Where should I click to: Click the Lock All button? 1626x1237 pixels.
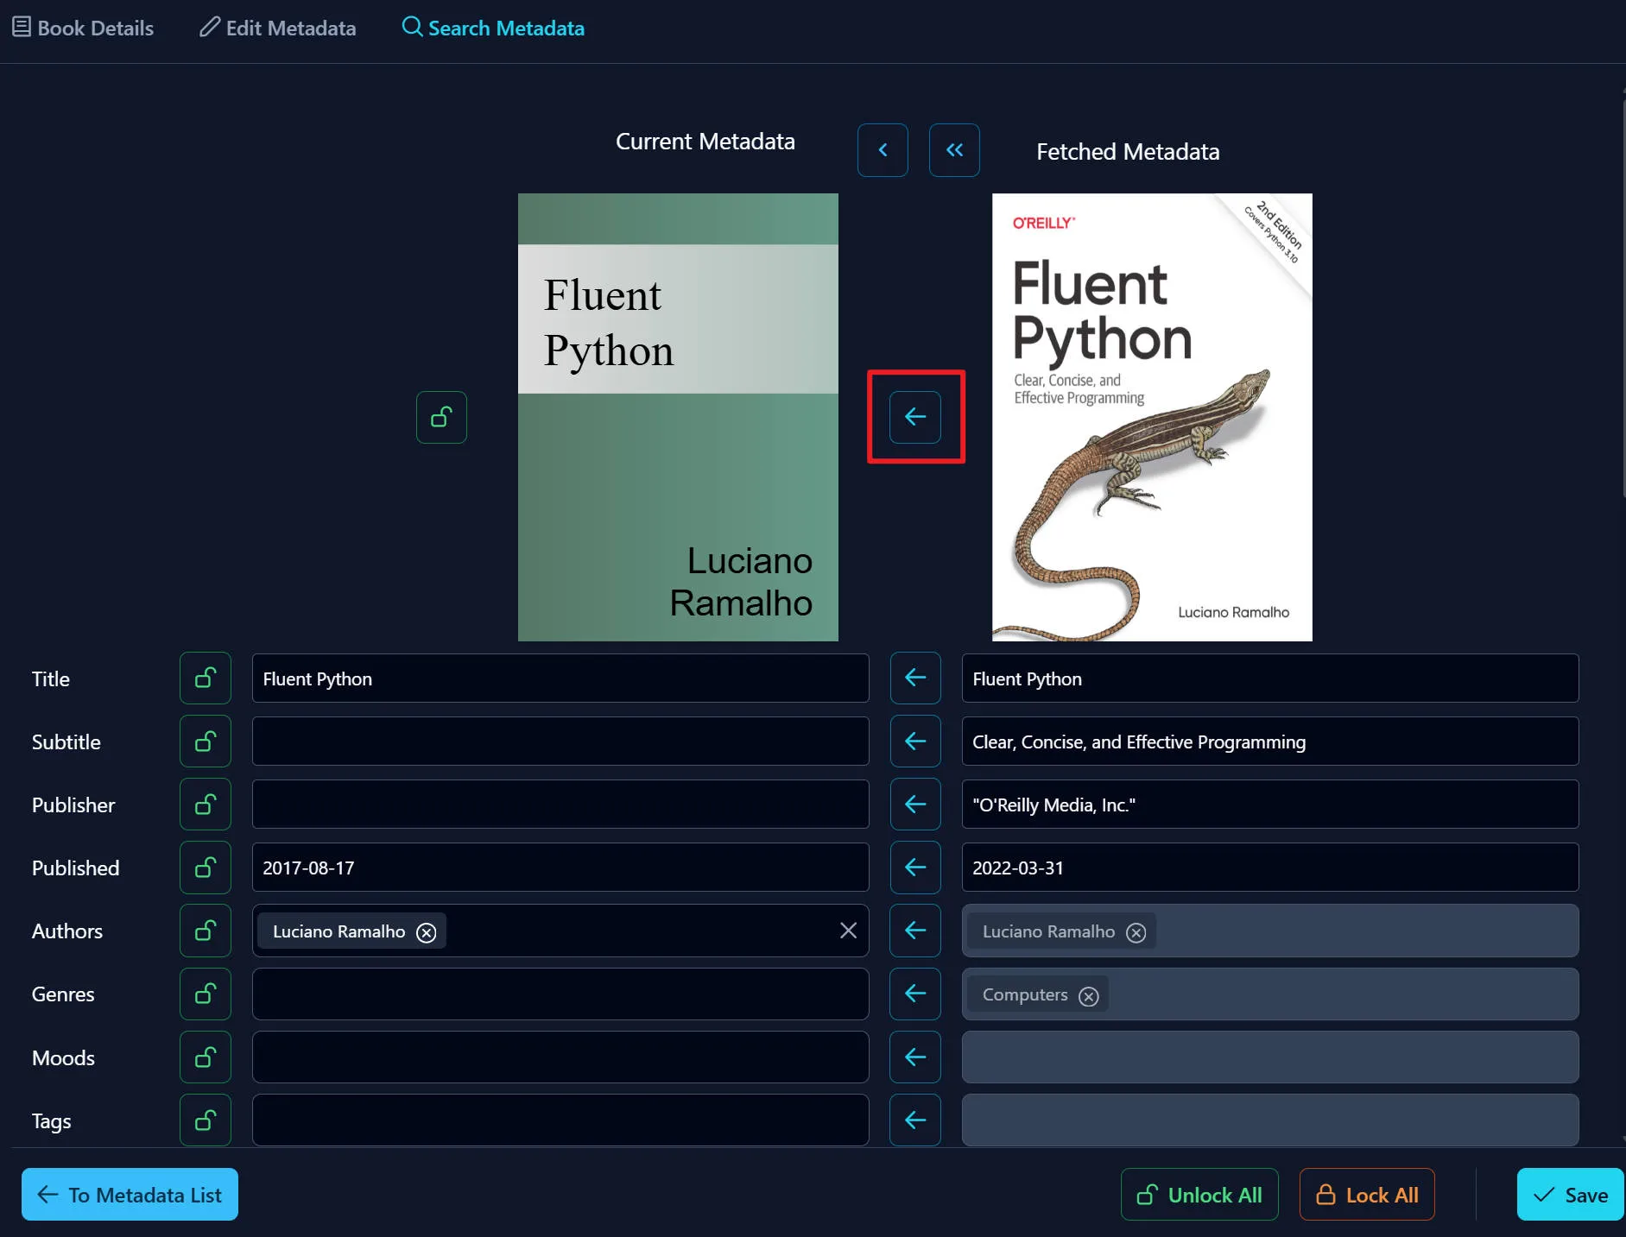coord(1366,1195)
